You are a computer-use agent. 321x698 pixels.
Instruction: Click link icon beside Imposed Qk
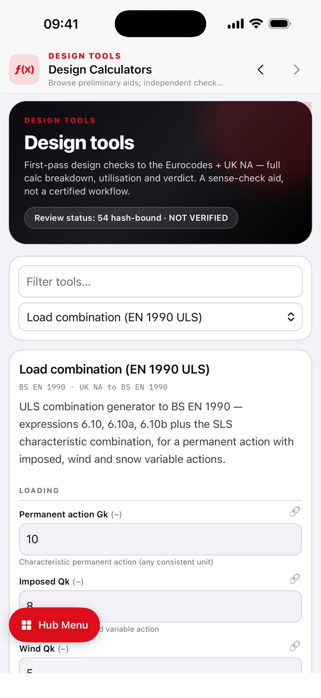pos(294,579)
